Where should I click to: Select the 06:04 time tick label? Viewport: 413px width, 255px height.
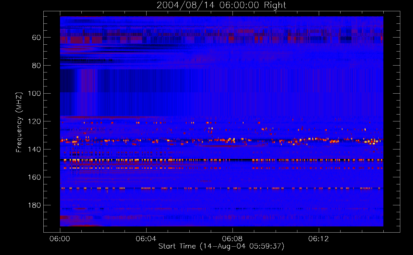(146, 239)
